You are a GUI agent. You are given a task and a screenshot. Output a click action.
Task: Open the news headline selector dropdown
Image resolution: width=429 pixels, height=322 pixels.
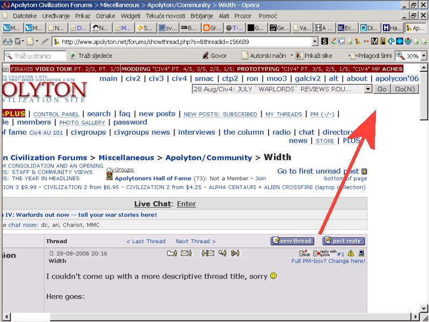(x=368, y=89)
